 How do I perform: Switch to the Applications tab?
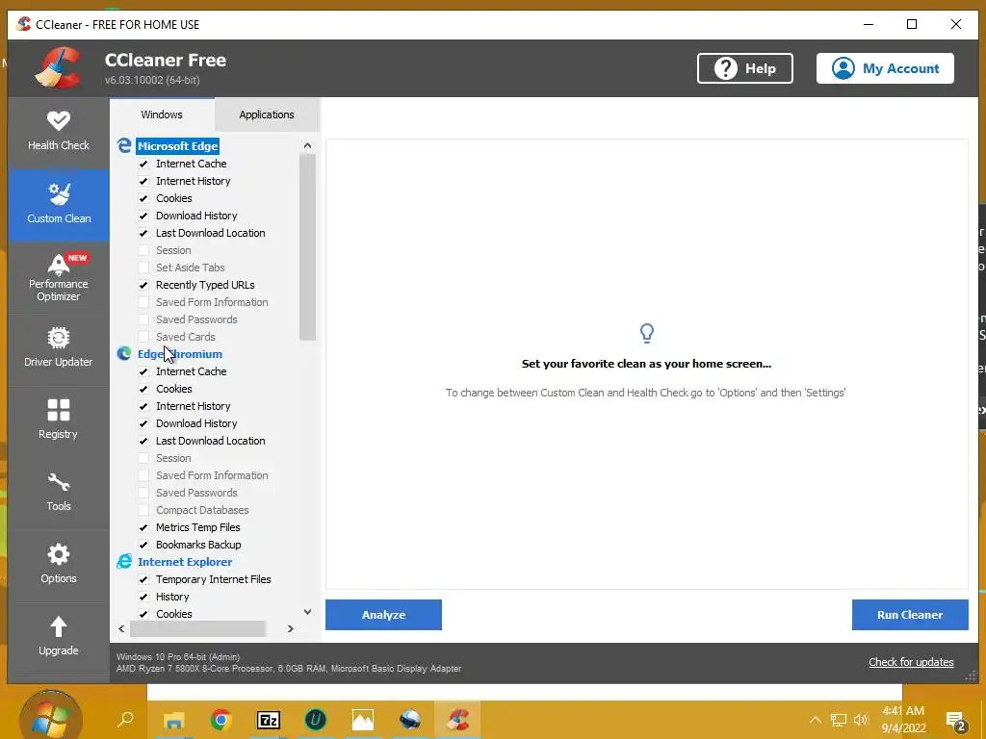click(267, 115)
